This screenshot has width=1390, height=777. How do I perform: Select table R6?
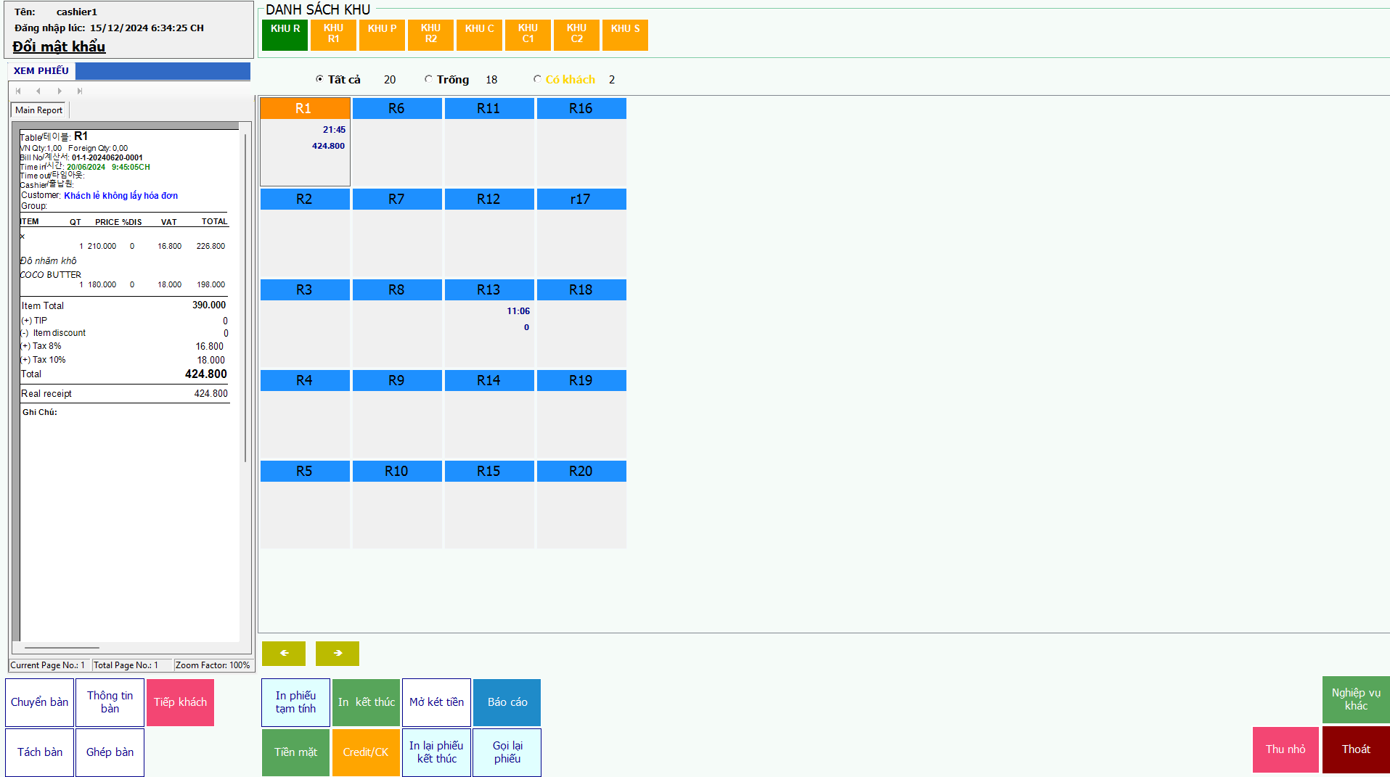point(397,141)
